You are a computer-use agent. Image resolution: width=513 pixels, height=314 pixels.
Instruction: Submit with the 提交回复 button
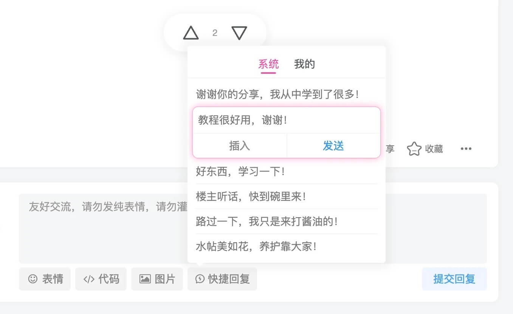[x=454, y=279]
